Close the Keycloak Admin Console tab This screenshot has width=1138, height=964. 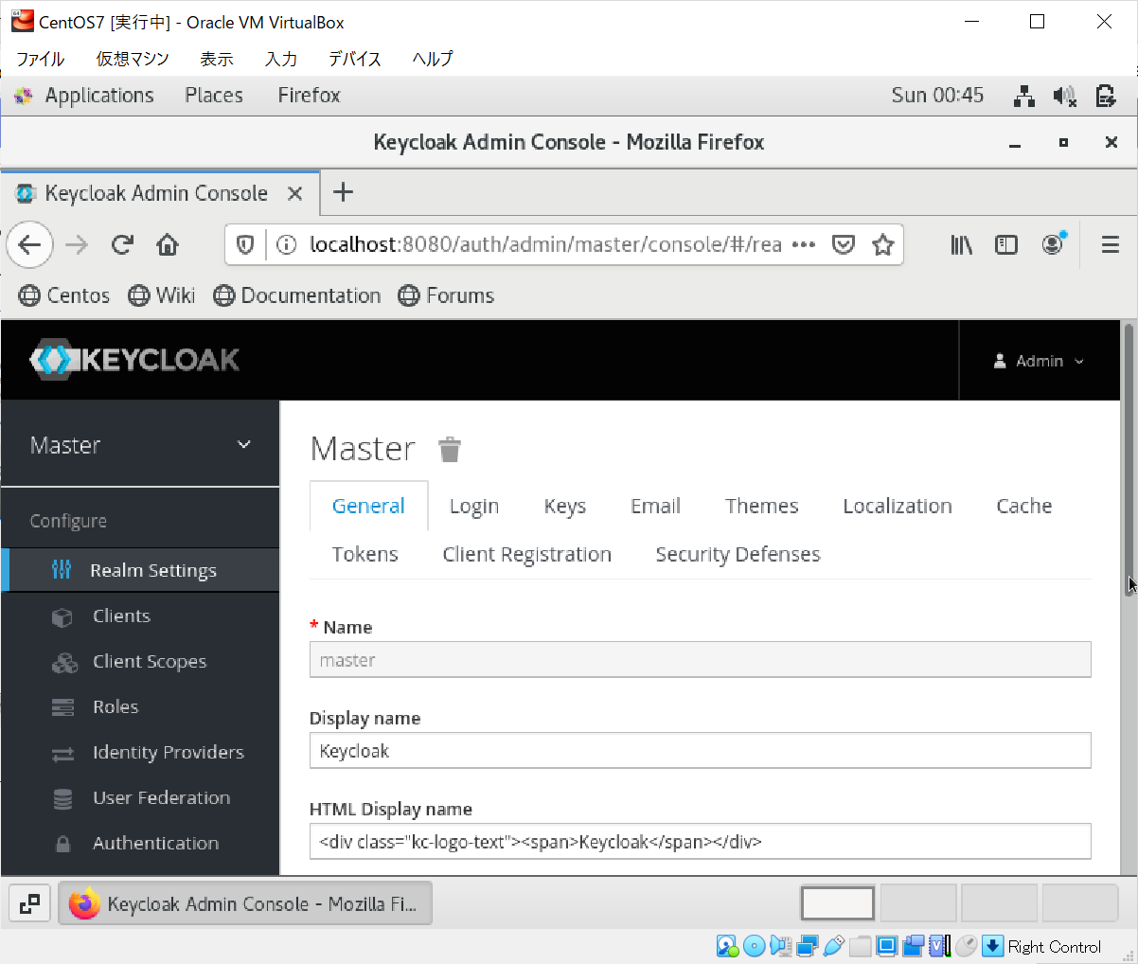coord(294,193)
